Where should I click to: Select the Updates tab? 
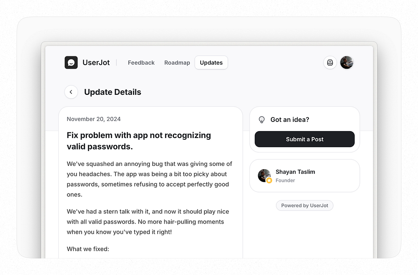pyautogui.click(x=211, y=62)
